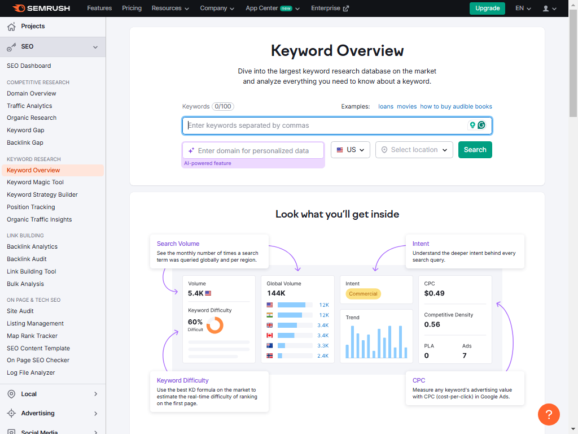The height and width of the screenshot is (434, 578).
Task: Click the US flag beside 5.4K volume
Action: [x=208, y=293]
